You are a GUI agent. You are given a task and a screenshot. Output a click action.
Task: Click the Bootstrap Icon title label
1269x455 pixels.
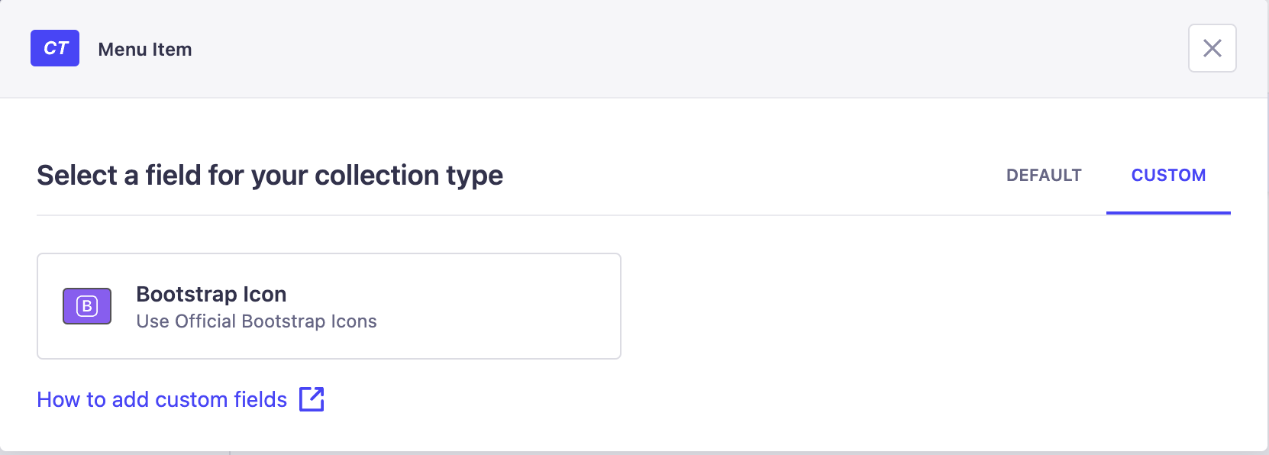pos(211,294)
